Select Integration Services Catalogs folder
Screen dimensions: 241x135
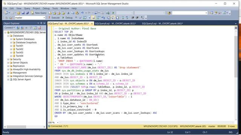(x=27, y=76)
